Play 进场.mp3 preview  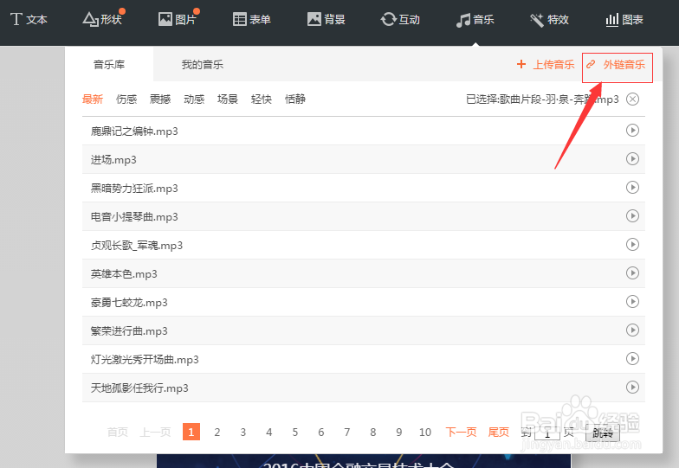pos(632,159)
